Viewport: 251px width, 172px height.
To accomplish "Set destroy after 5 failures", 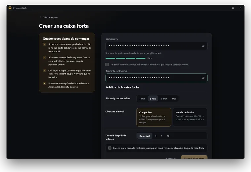I will pos(162,136).
